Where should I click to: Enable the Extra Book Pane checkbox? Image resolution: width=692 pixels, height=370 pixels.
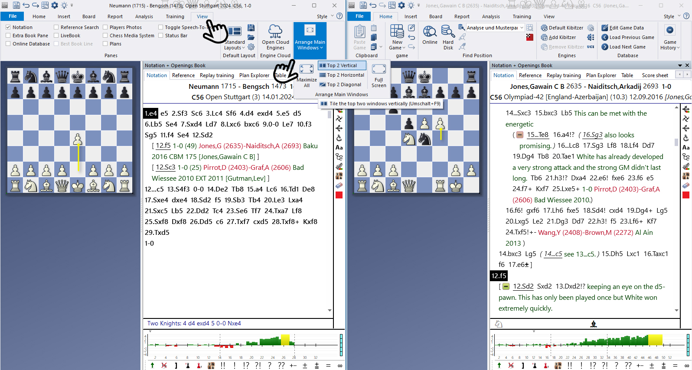pyautogui.click(x=8, y=36)
